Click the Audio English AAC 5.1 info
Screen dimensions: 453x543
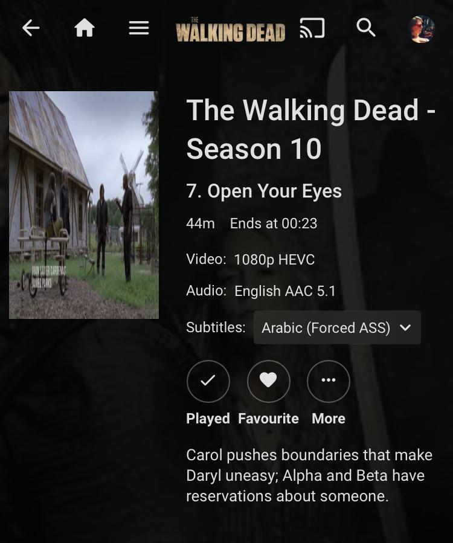[x=261, y=291]
